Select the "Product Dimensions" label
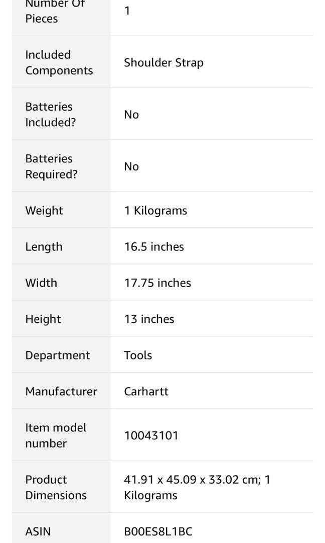This screenshot has width=325, height=543. tap(56, 487)
